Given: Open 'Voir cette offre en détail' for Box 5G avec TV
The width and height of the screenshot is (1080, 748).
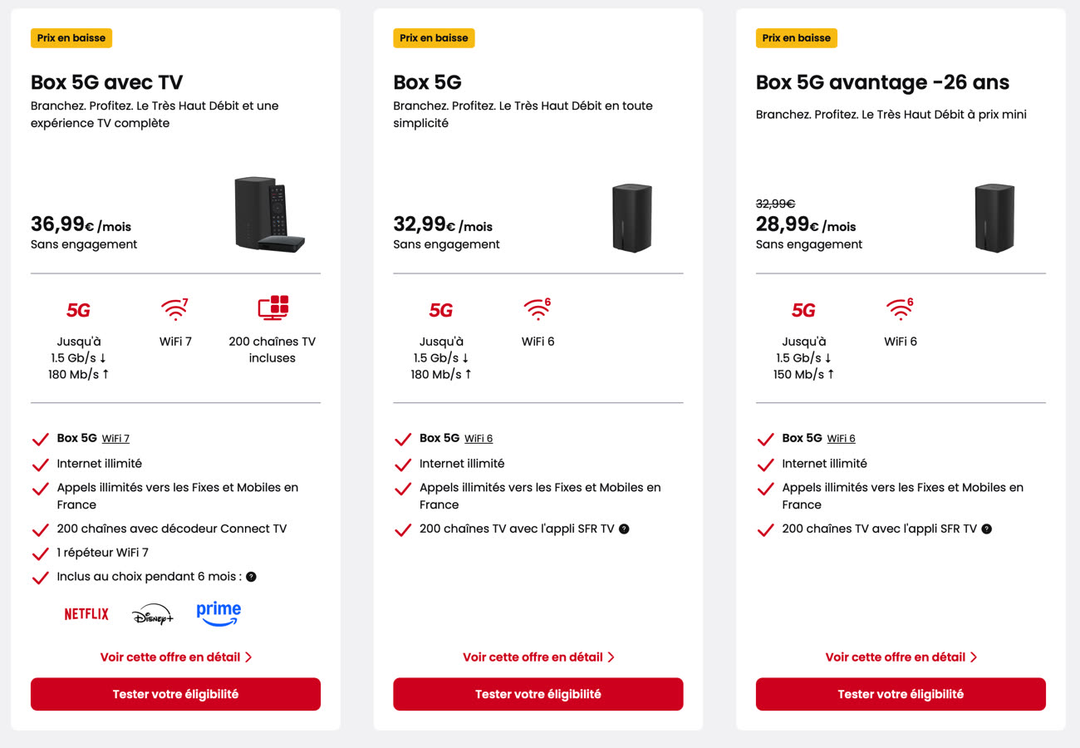Looking at the screenshot, I should pyautogui.click(x=176, y=657).
